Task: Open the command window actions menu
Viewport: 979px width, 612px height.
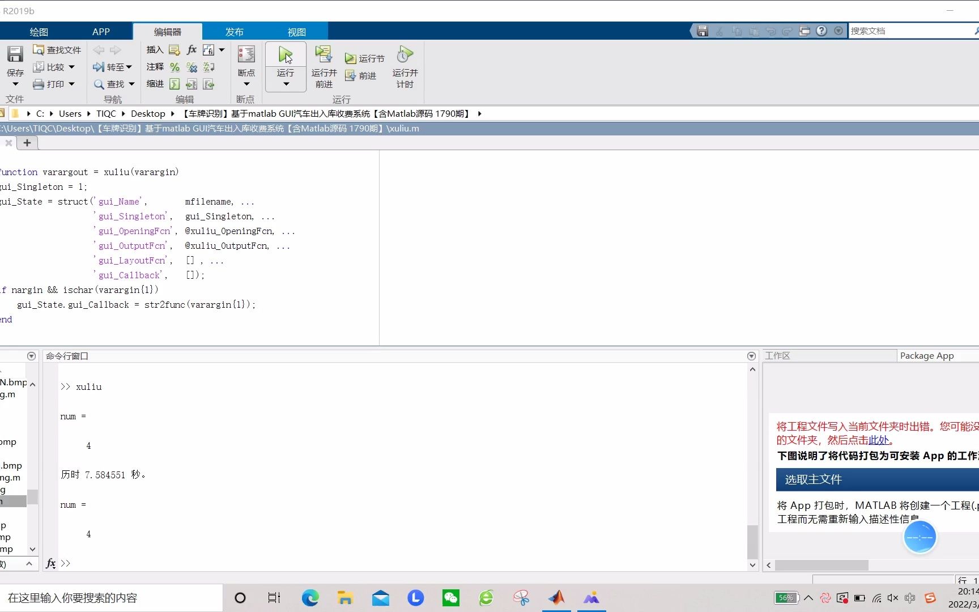Action: point(751,356)
